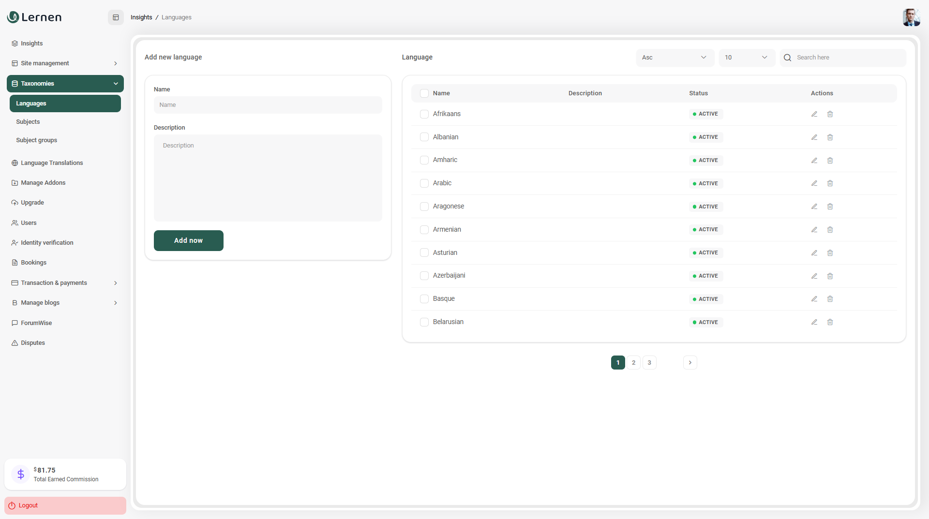The height and width of the screenshot is (519, 929).
Task: Click into the Name input field
Action: [x=268, y=105]
